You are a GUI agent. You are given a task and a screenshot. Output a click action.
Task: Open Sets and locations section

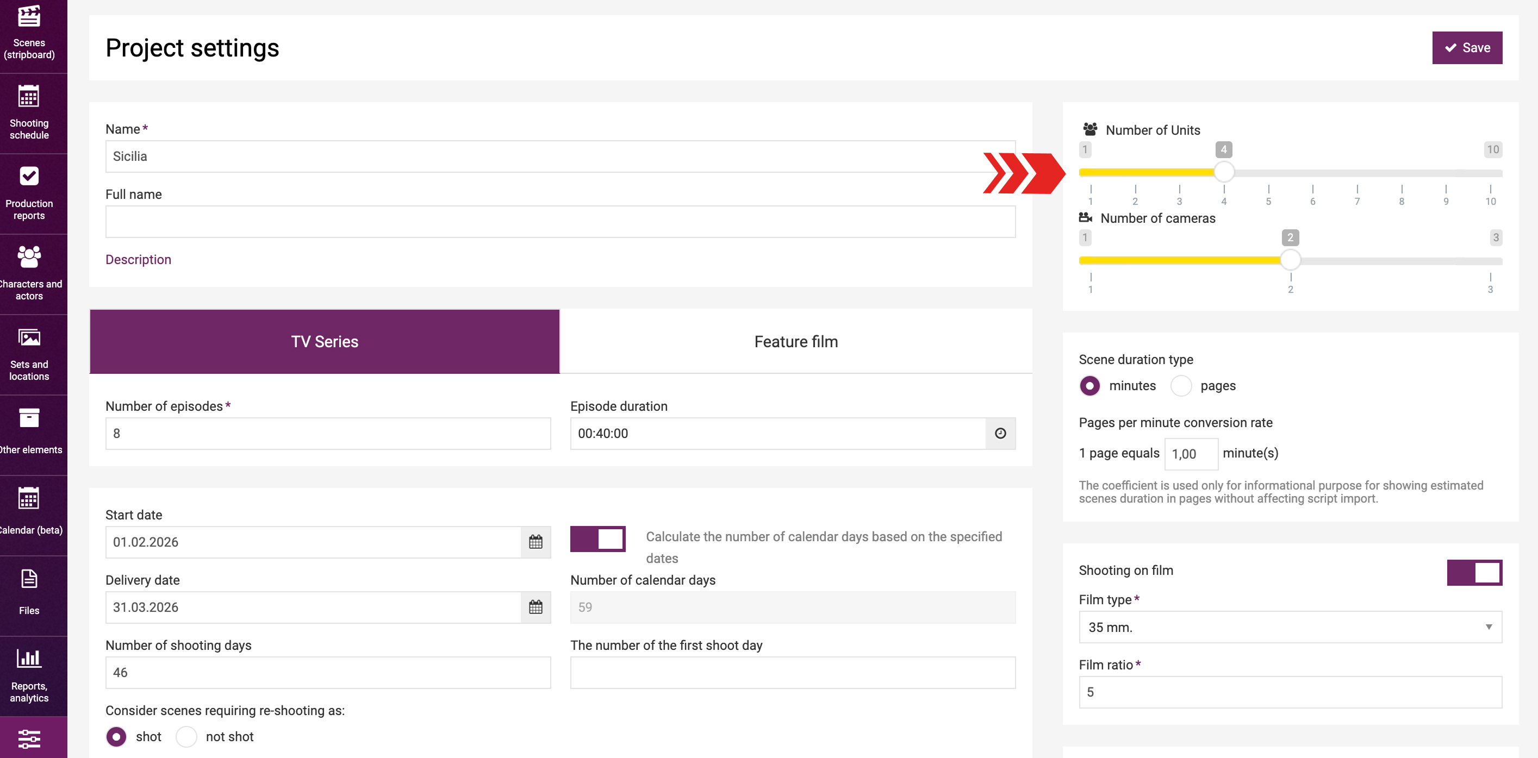coord(29,354)
